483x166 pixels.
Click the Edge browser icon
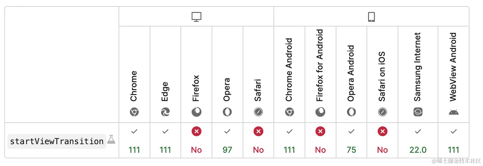click(x=165, y=112)
